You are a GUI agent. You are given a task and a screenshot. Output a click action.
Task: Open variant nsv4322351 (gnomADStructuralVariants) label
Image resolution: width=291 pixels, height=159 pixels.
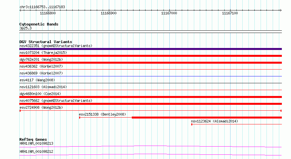[56, 46]
